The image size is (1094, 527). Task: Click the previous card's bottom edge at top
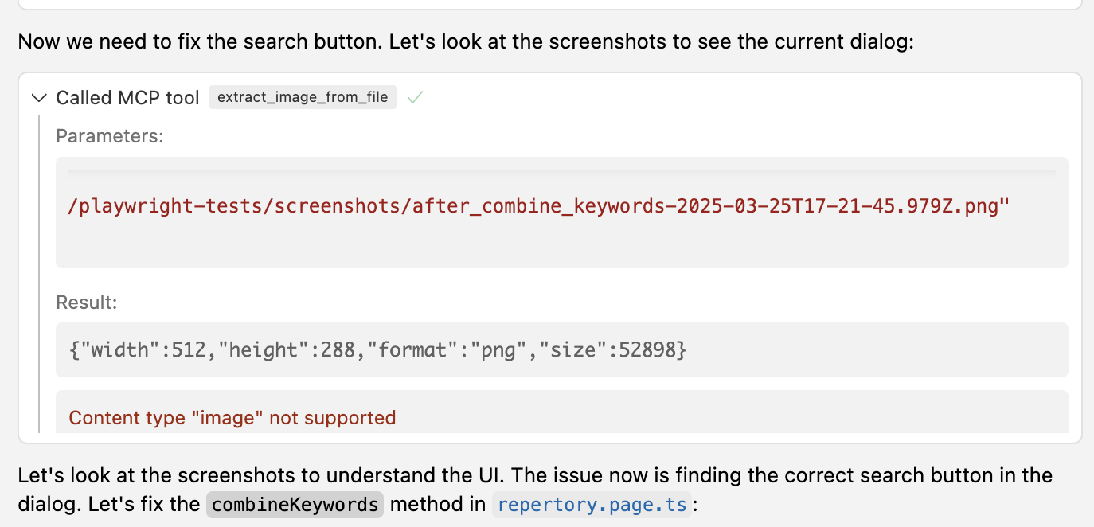tap(549, 7)
